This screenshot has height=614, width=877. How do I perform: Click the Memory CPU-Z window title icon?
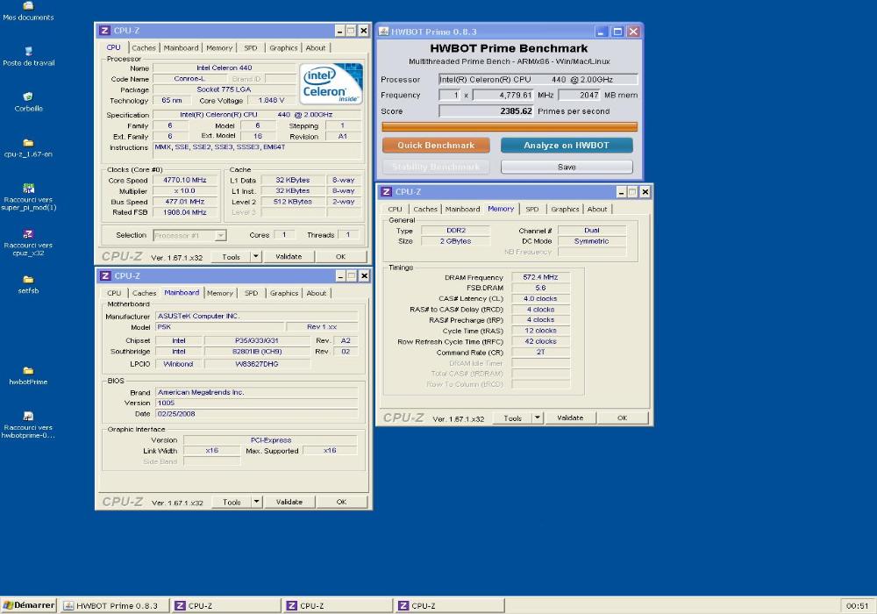tap(386, 192)
